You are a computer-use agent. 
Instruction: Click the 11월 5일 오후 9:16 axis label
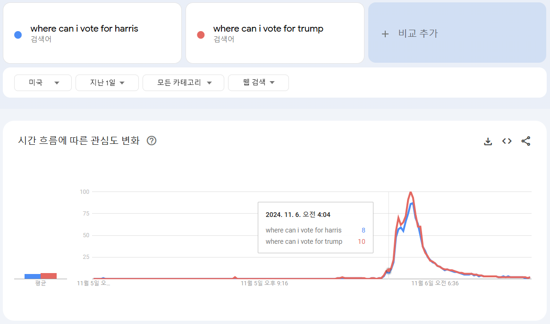point(264,283)
